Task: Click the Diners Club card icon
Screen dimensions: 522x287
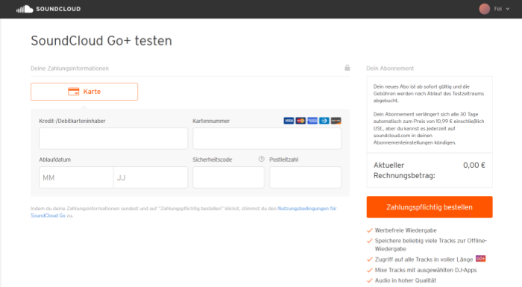Action: coord(324,121)
